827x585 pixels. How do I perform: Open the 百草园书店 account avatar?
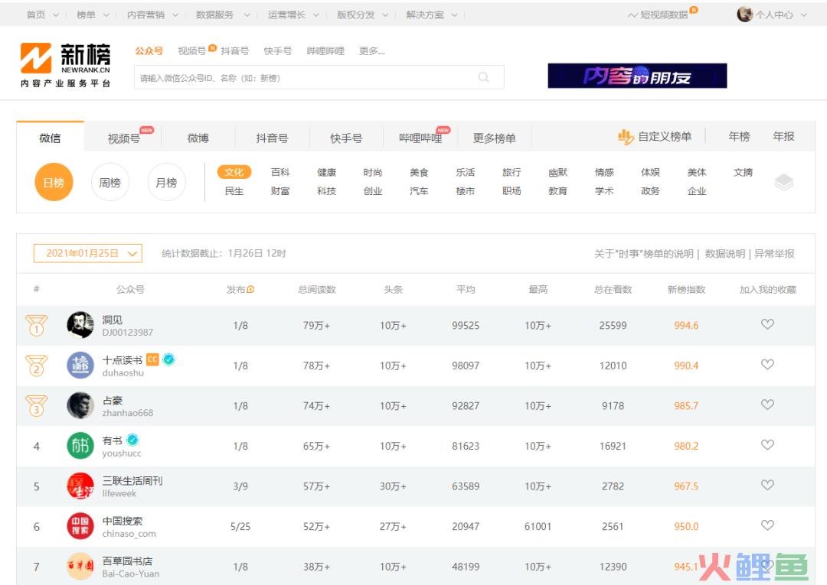click(80, 566)
